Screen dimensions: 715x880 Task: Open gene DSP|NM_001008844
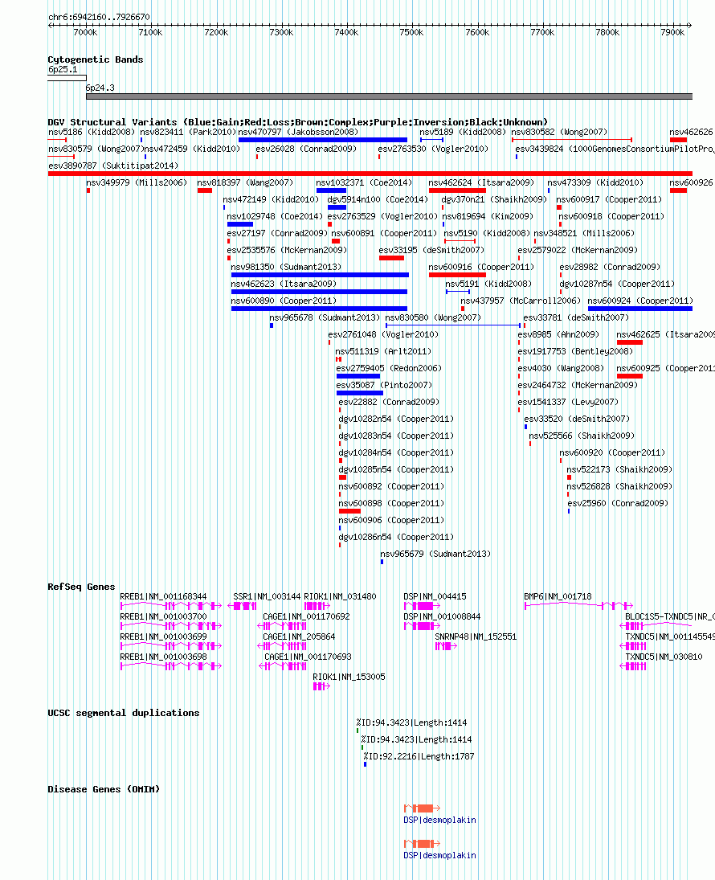[442, 616]
